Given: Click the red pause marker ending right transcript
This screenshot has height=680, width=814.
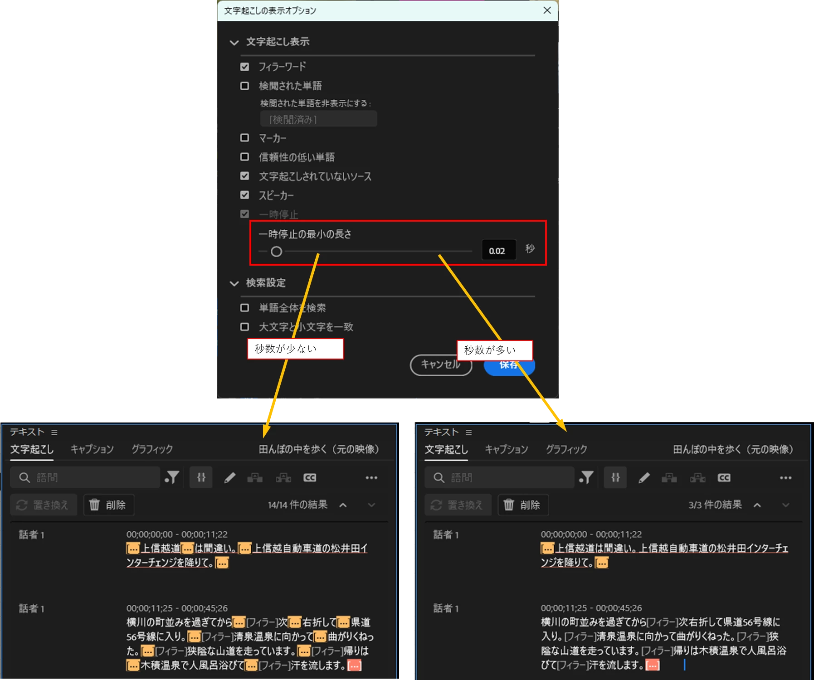Looking at the screenshot, I should tap(653, 665).
